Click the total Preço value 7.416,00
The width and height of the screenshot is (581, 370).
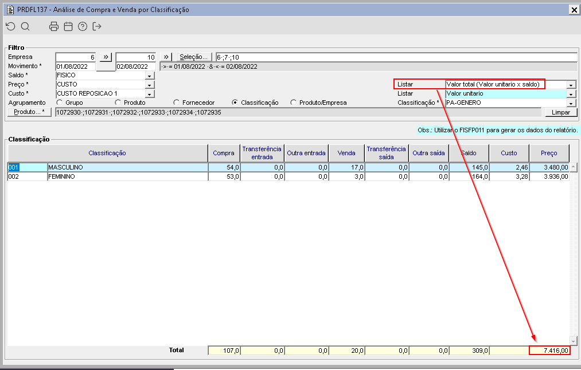pos(549,351)
